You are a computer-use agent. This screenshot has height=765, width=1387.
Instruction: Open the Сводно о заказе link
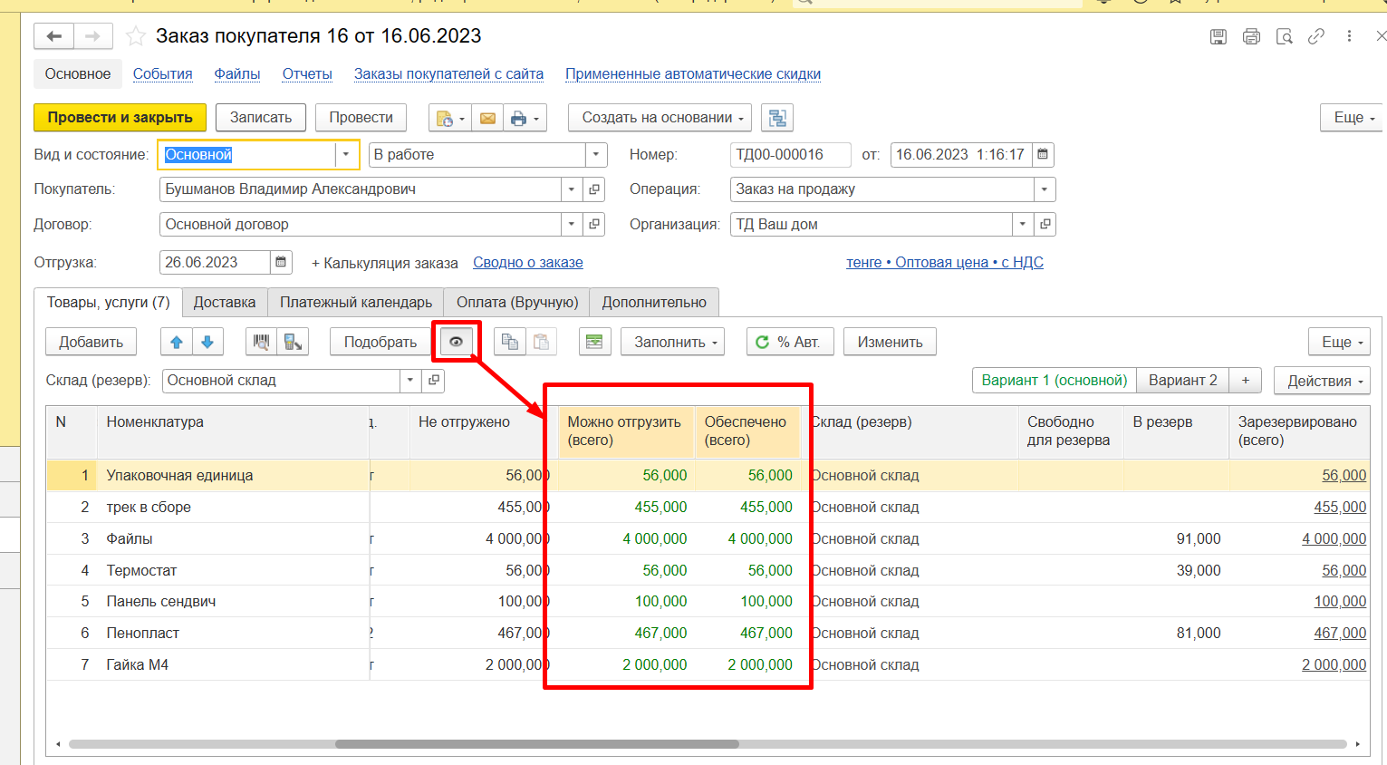527,262
